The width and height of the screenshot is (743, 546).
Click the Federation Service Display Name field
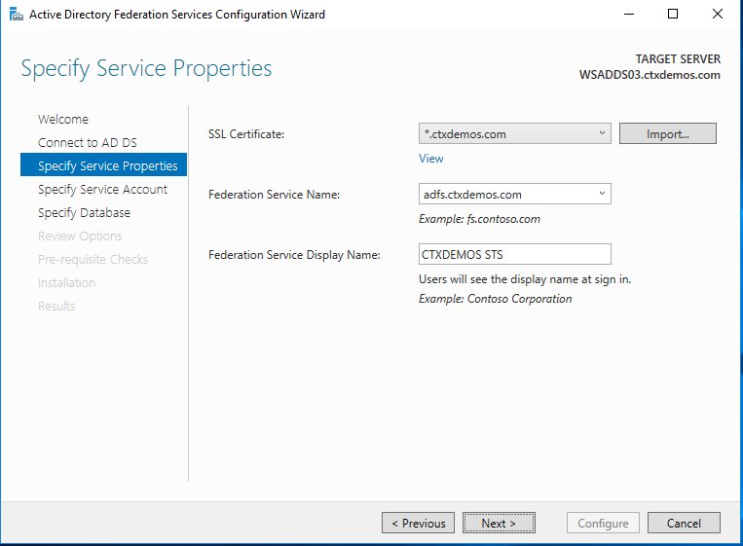pyautogui.click(x=514, y=254)
